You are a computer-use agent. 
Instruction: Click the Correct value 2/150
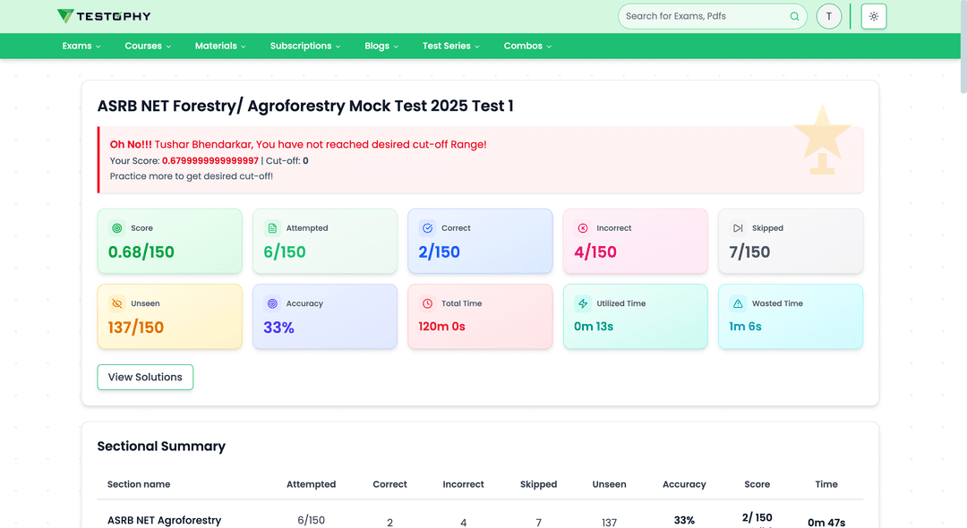click(x=439, y=252)
